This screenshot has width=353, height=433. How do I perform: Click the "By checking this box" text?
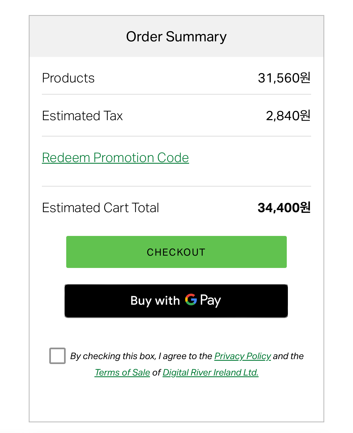[x=113, y=356]
